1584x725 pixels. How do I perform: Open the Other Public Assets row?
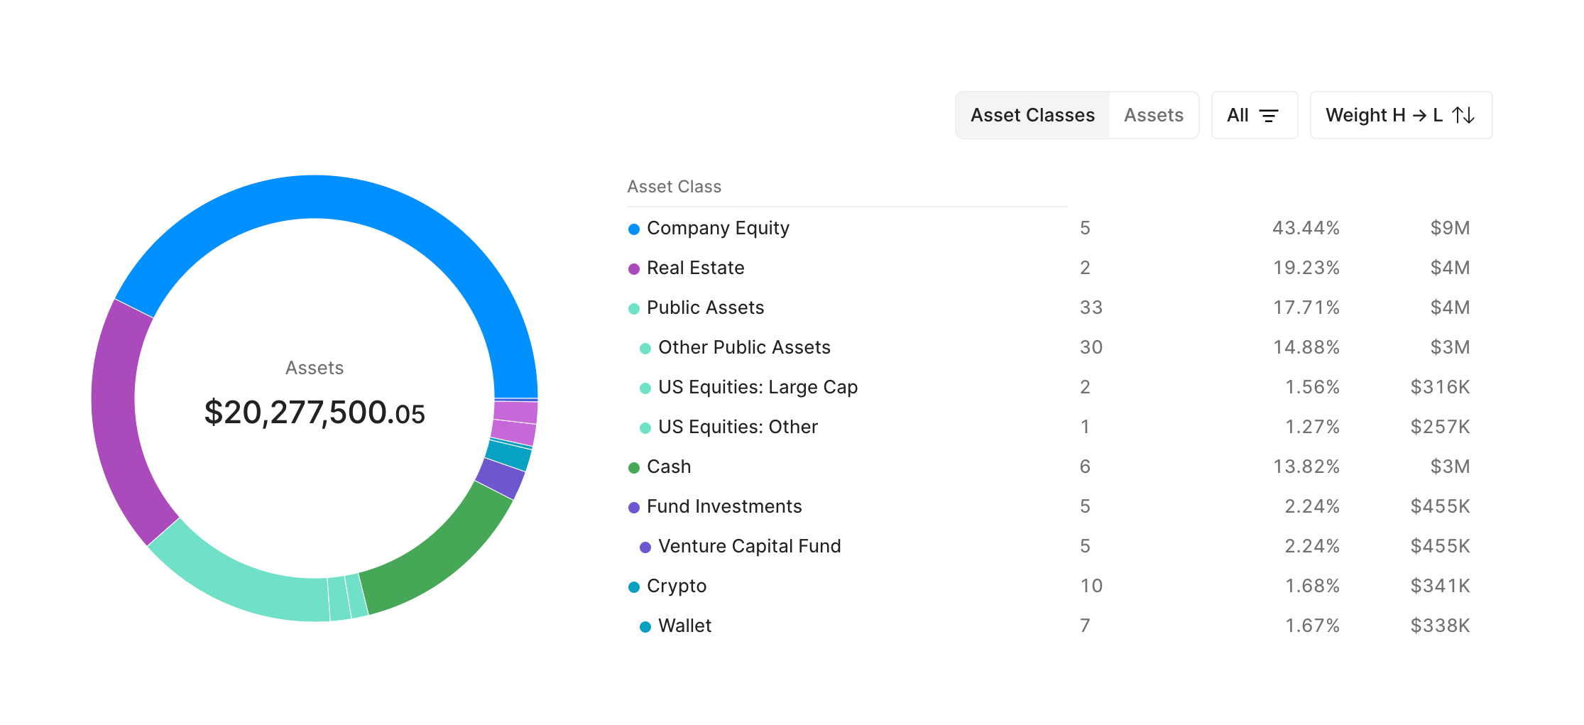pos(744,347)
